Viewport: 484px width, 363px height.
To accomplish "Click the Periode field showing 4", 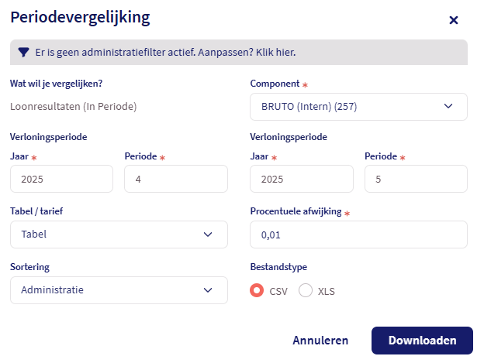I will (175, 179).
